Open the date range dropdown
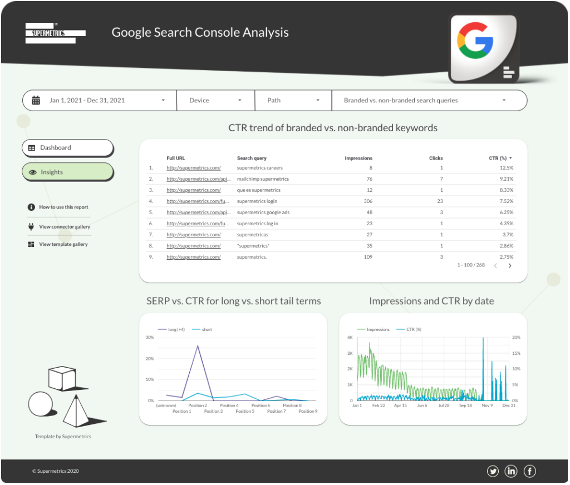 100,101
